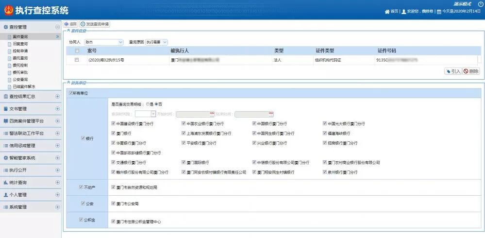Click the 引入 button
The image size is (485, 238).
453,71
